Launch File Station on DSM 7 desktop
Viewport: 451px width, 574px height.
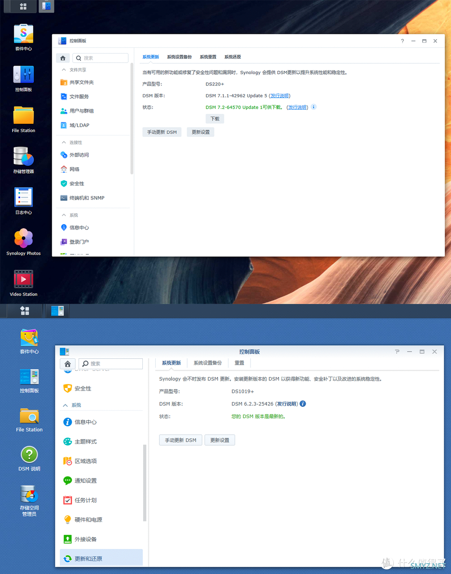[x=23, y=116]
